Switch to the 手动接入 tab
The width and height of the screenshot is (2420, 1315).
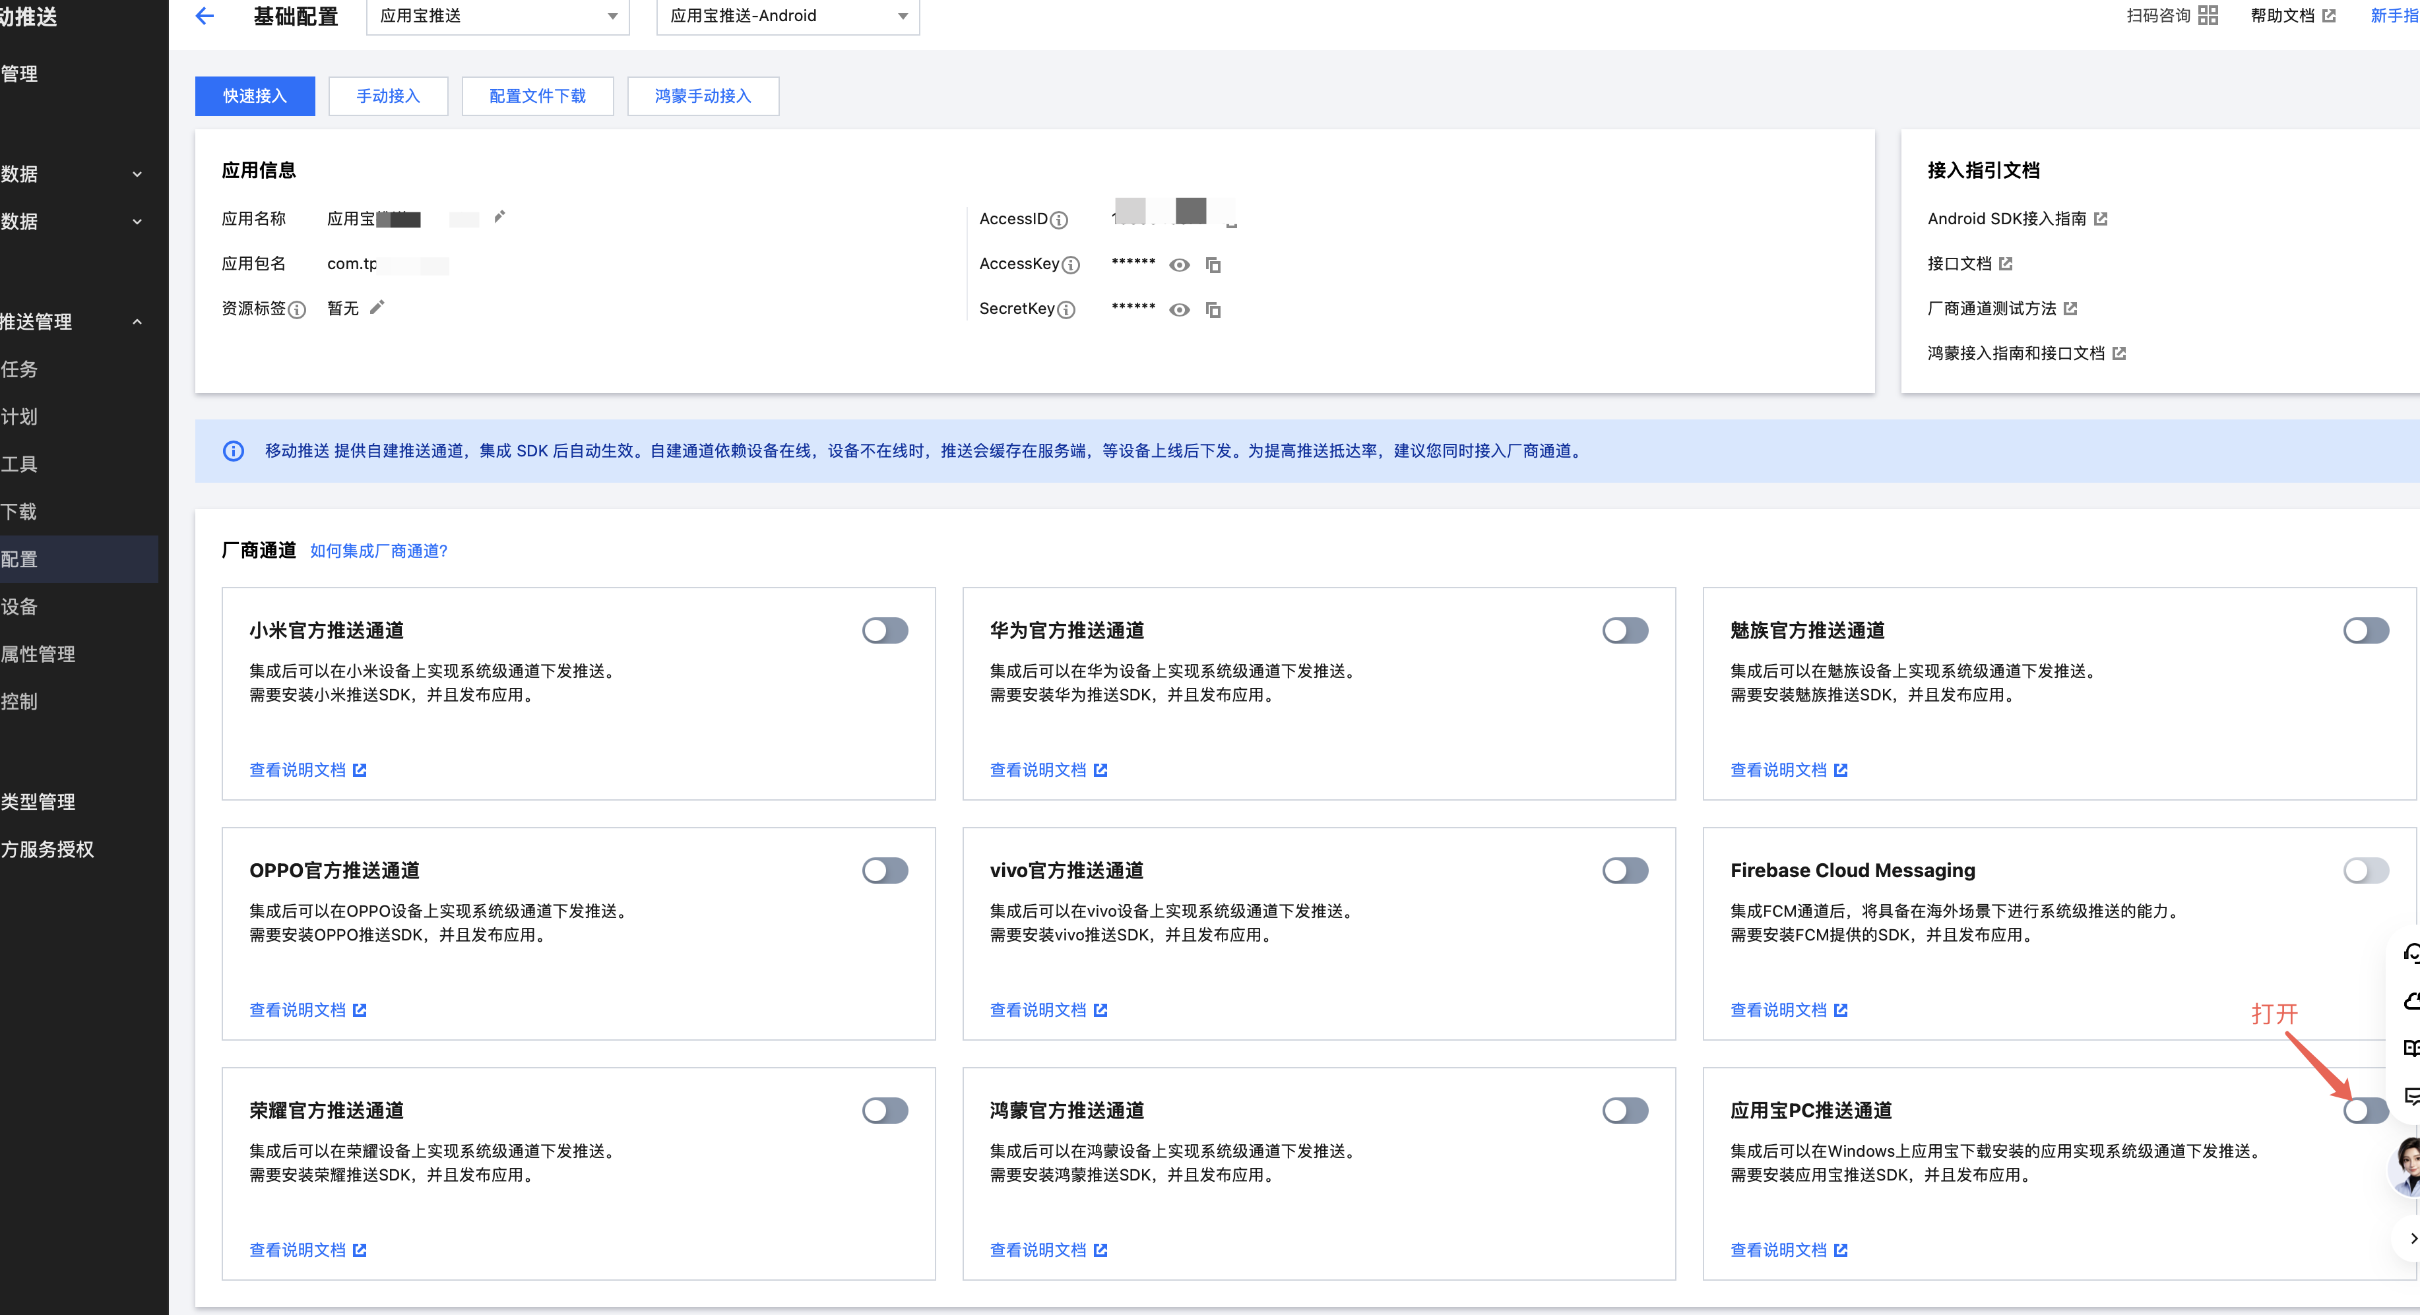[x=388, y=96]
